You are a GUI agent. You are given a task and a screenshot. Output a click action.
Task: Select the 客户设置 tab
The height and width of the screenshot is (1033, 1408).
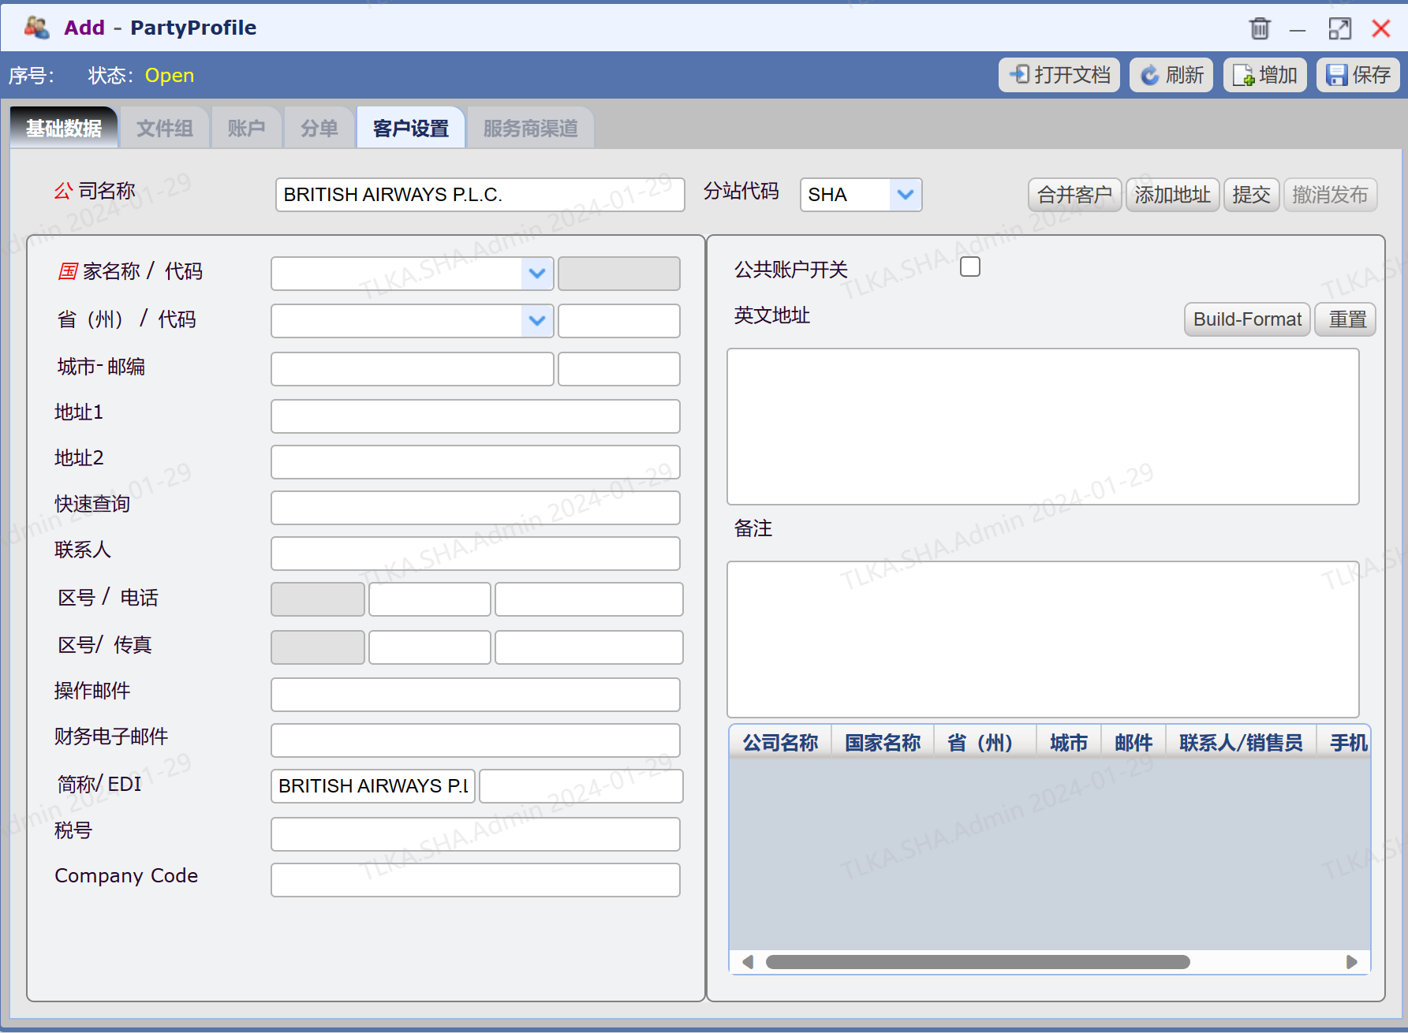410,128
